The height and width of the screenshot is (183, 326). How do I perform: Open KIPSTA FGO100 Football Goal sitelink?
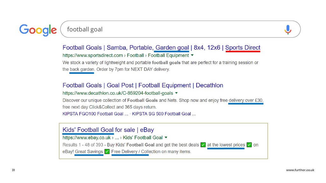point(95,114)
